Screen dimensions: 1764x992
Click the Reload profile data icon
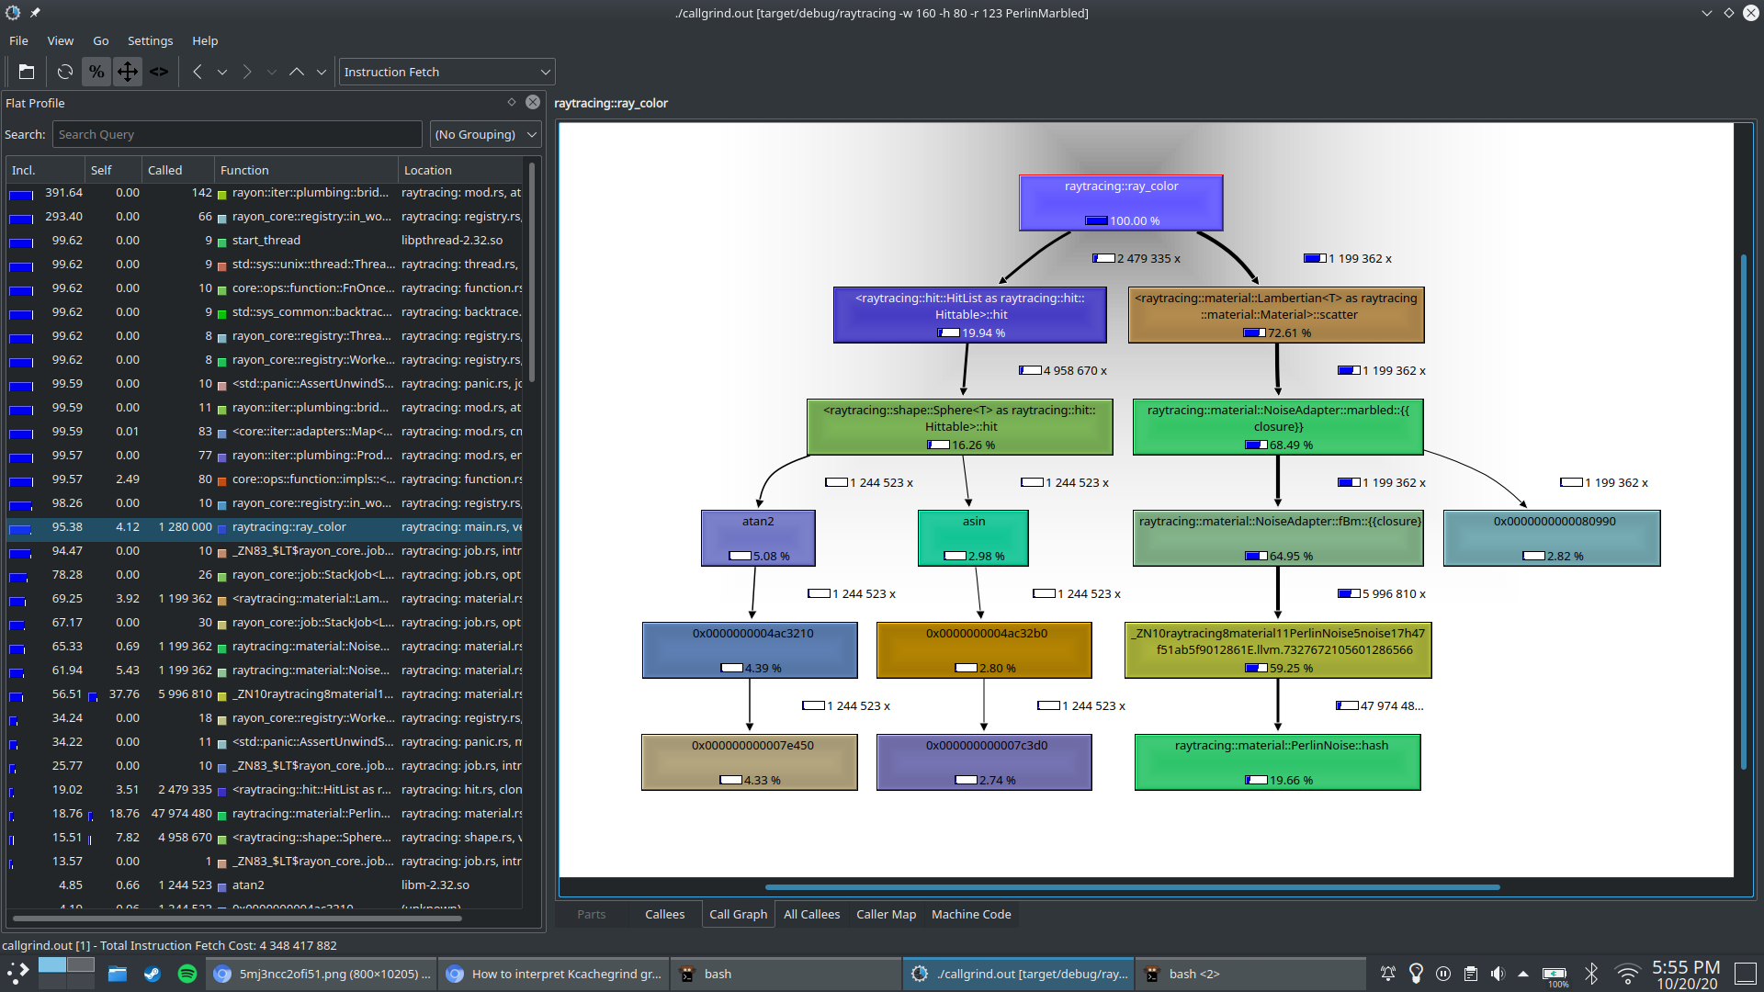click(64, 72)
